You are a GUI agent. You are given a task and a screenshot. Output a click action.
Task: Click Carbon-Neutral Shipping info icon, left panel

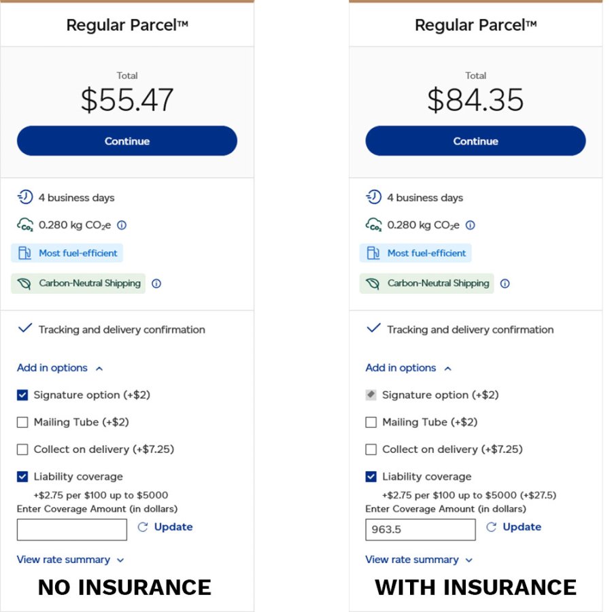[x=156, y=284]
